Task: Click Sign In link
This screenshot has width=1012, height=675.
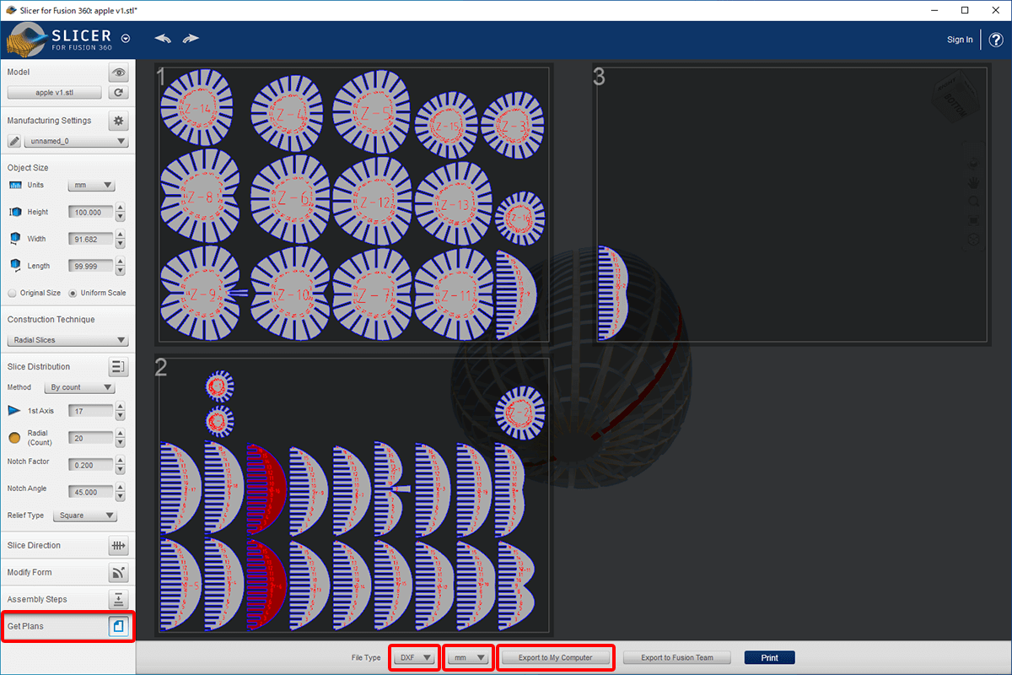Action: pos(960,40)
